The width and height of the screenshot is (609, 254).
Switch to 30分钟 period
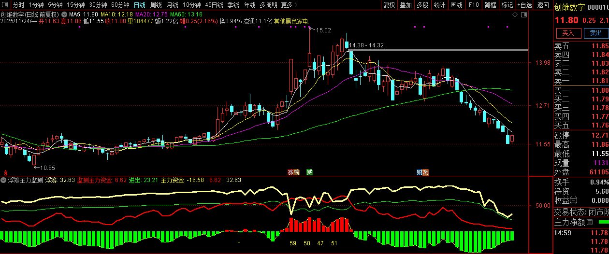(x=98, y=5)
